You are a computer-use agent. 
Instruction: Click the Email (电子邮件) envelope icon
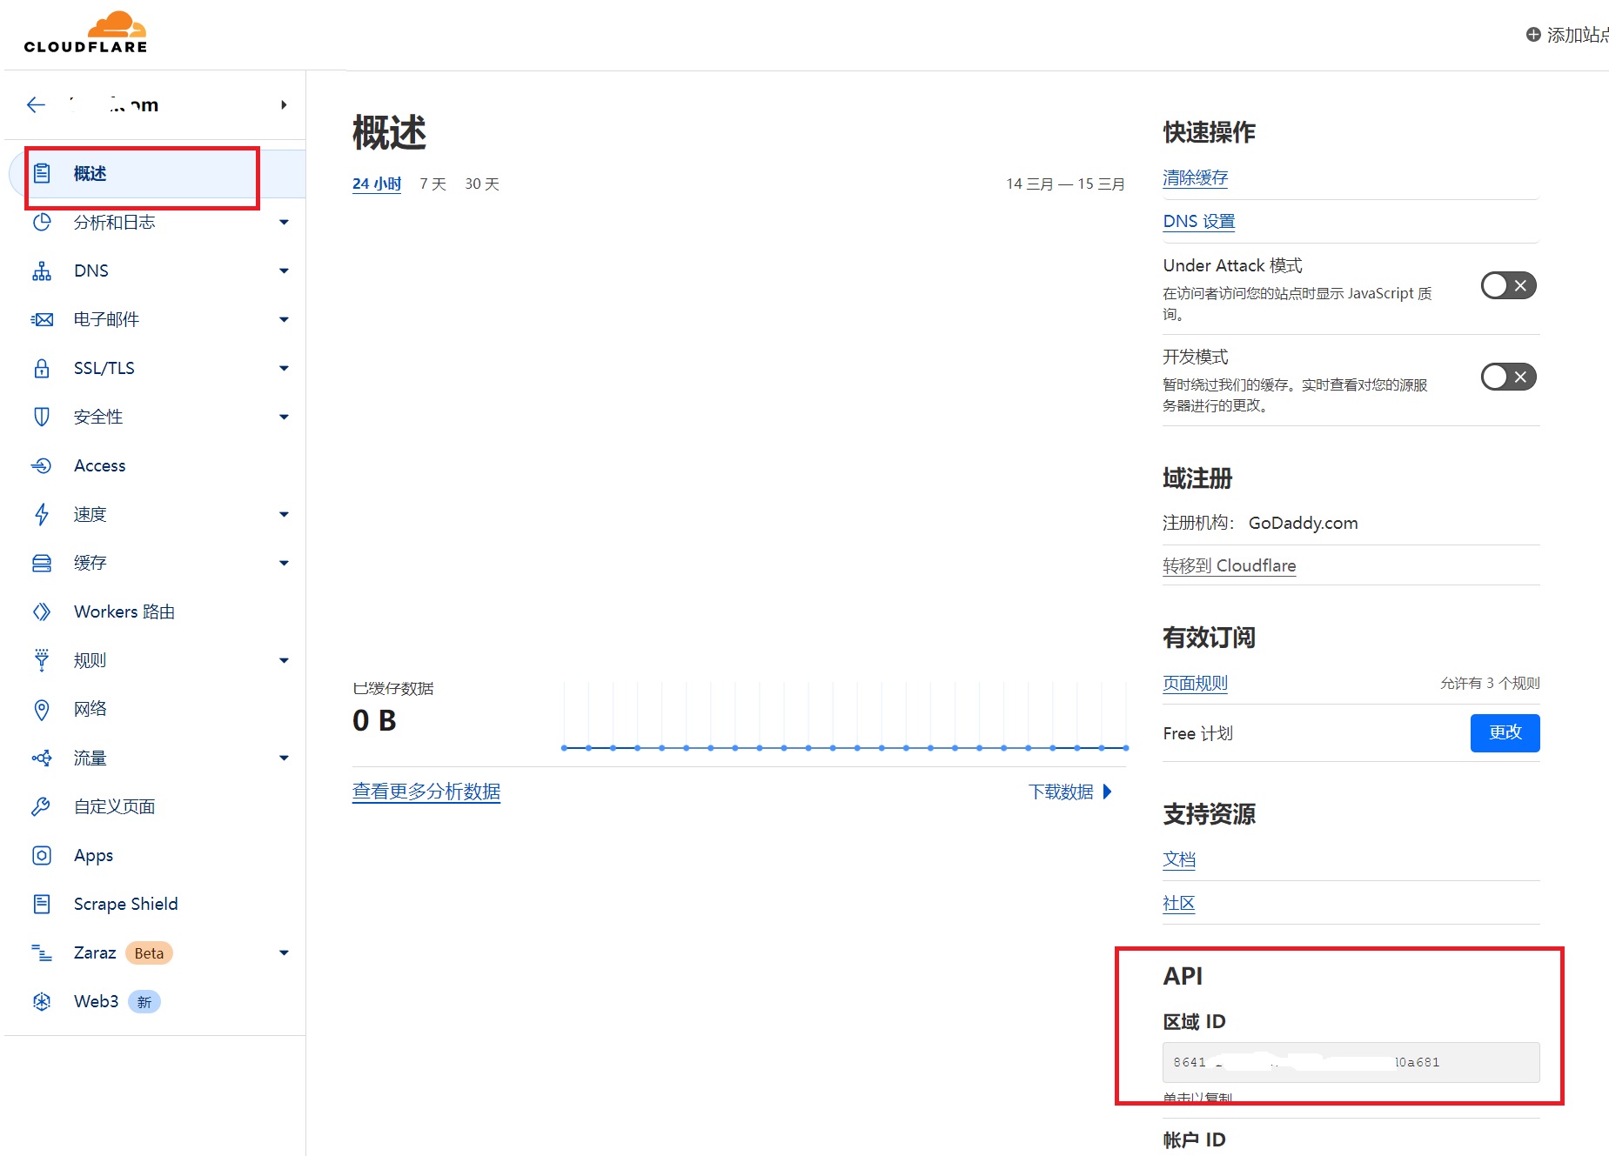[x=42, y=319]
